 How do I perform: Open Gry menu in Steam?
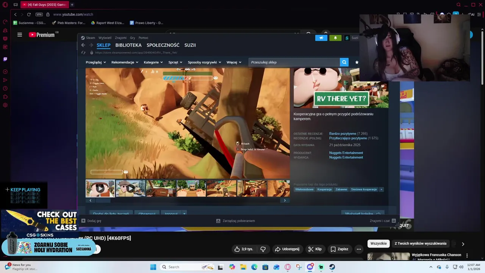coord(133,38)
